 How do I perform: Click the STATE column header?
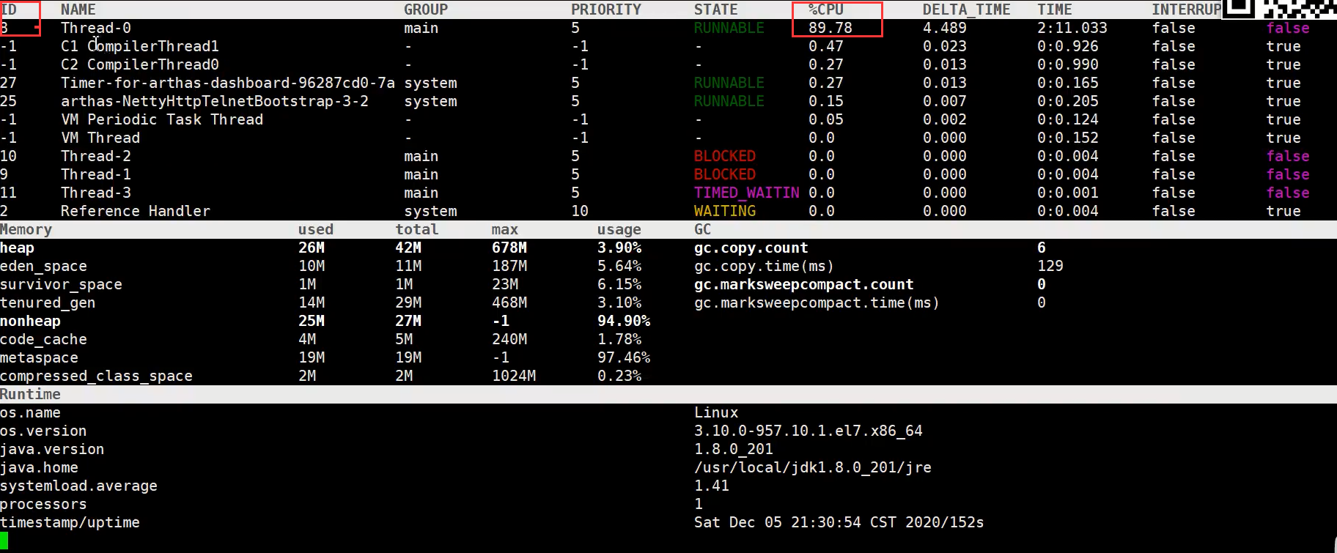[715, 10]
